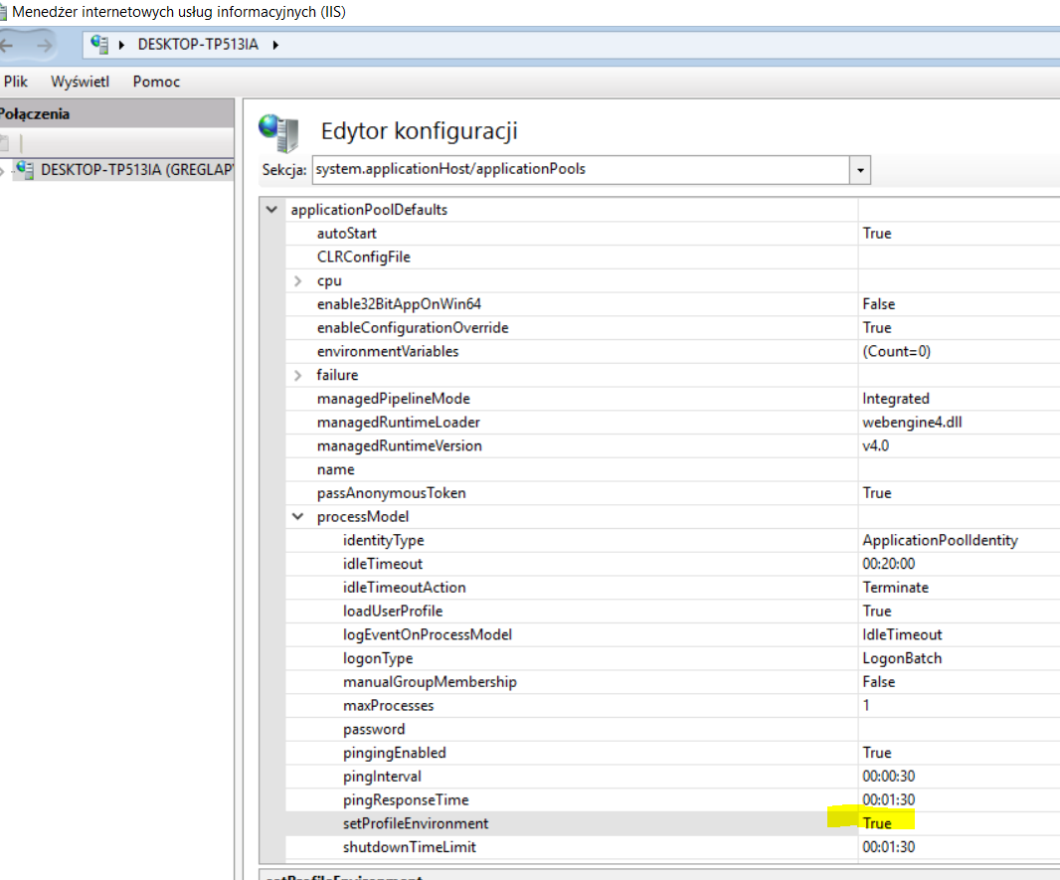1060x880 pixels.
Task: Click the Connections panel toolbar icon
Action: coord(5,143)
